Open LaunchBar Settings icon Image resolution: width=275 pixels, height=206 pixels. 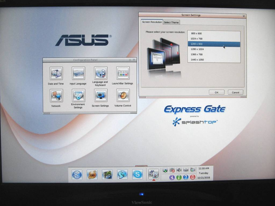click(123, 73)
